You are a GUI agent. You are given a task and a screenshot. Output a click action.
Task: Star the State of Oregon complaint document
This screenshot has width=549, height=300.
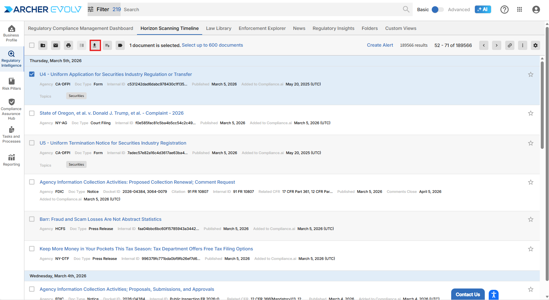[530, 113]
